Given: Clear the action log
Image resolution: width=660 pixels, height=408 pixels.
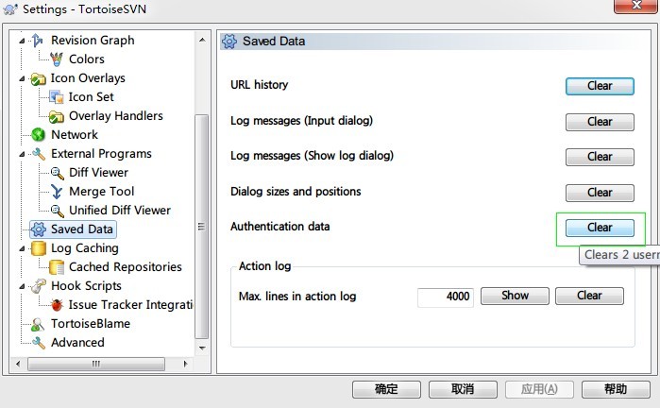Looking at the screenshot, I should coord(589,296).
